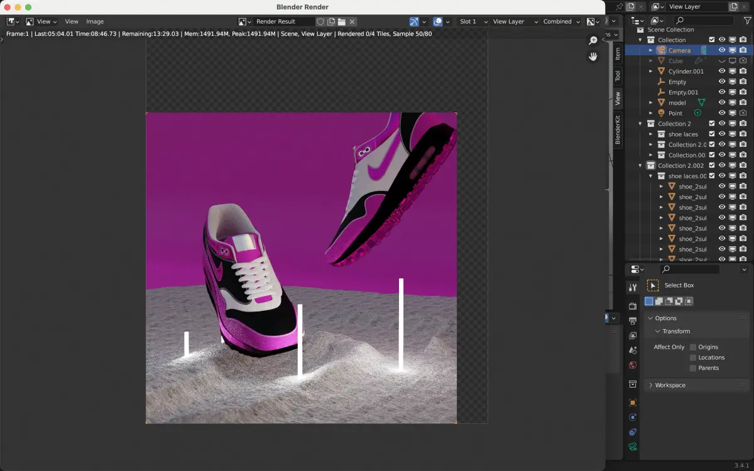The width and height of the screenshot is (754, 471).
Task: Open the Object Constraints properties icon
Action: (633, 432)
